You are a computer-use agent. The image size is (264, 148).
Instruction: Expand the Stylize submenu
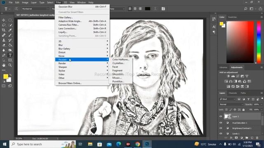tap(82, 71)
